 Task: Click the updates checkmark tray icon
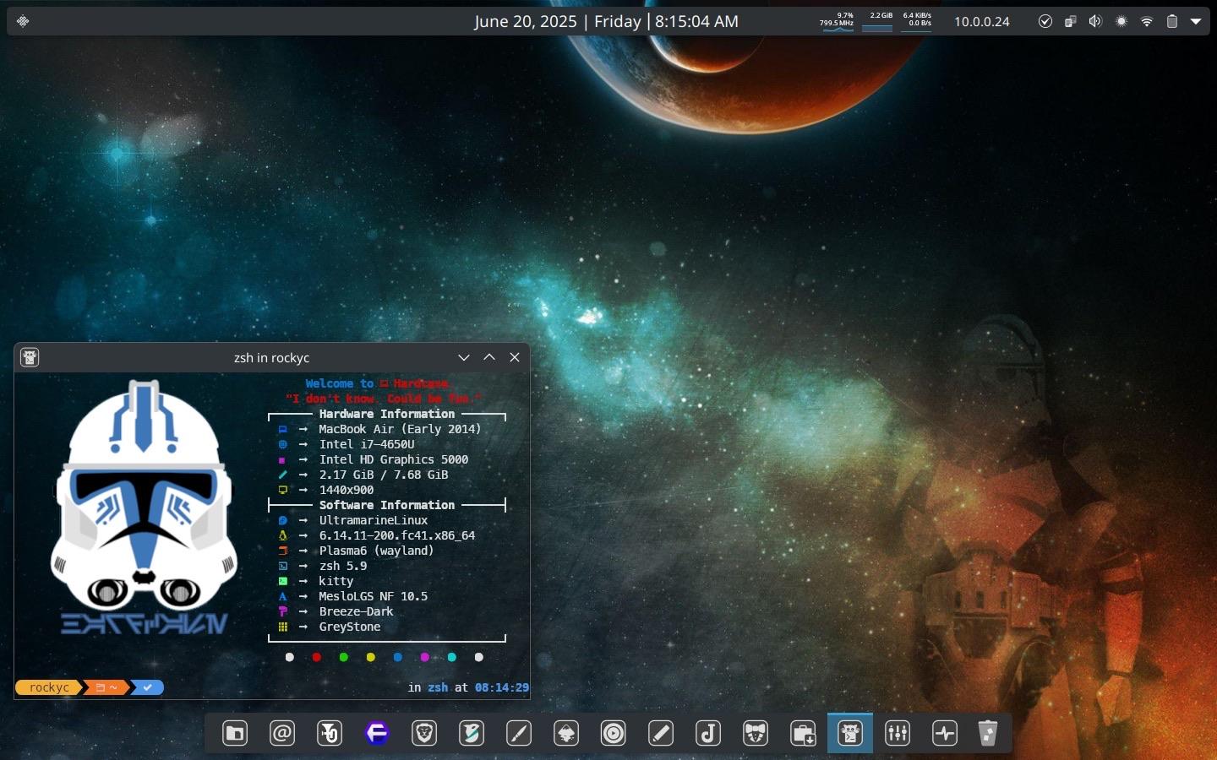(1045, 21)
